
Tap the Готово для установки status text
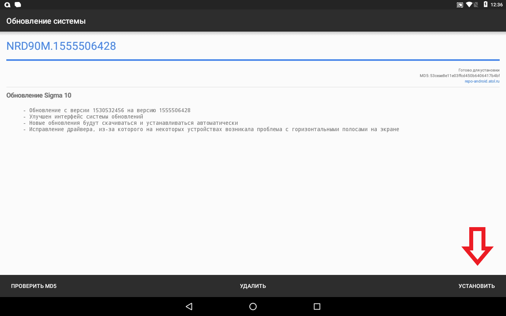[479, 70]
